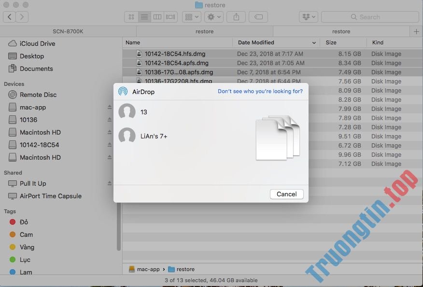This screenshot has height=287, width=423.
Task: Switch to list view
Action: 144,17
